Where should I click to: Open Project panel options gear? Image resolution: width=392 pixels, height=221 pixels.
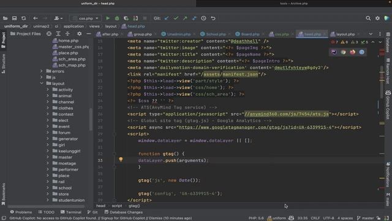tap(79, 34)
